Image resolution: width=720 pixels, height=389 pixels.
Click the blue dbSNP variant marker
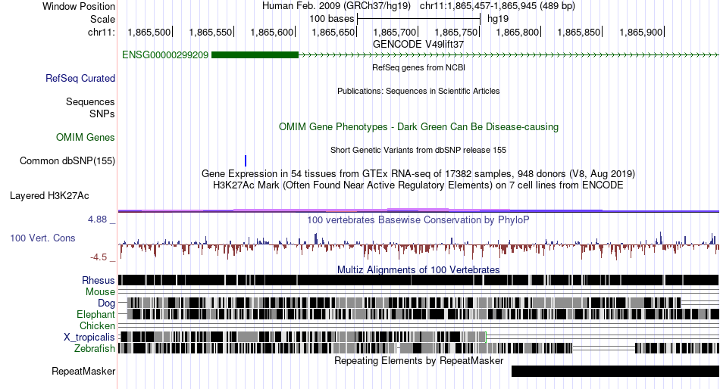[x=246, y=161]
